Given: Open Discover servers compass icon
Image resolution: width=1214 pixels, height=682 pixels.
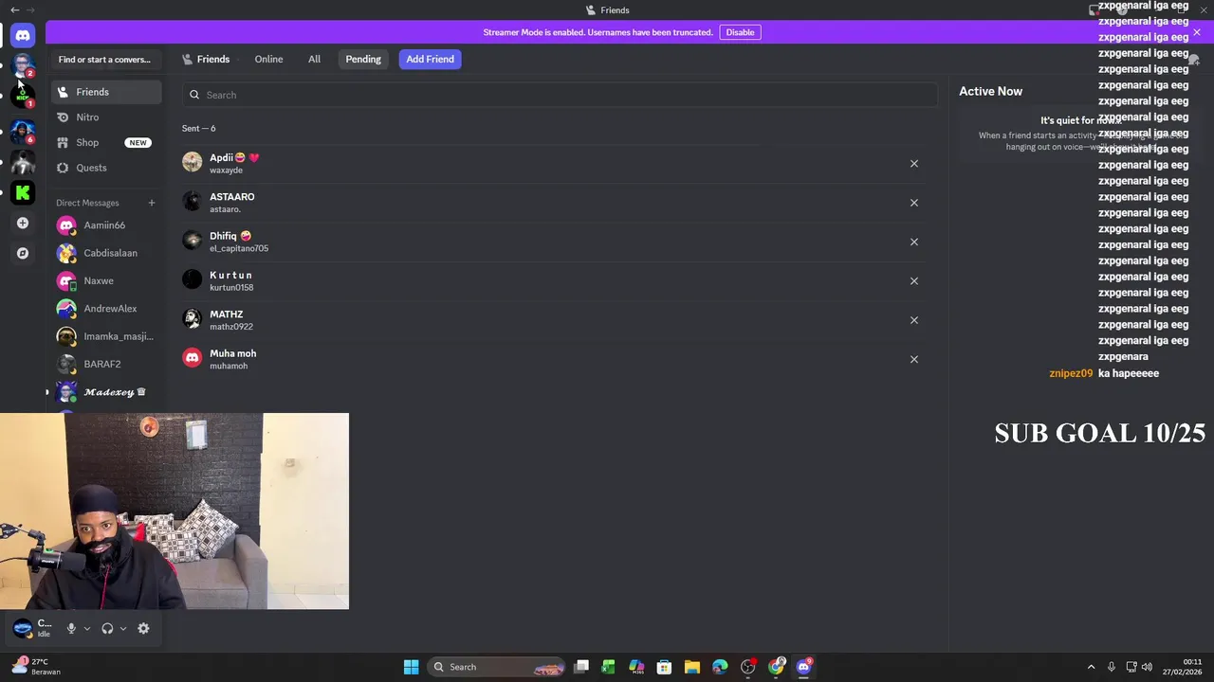Looking at the screenshot, I should click(x=23, y=253).
